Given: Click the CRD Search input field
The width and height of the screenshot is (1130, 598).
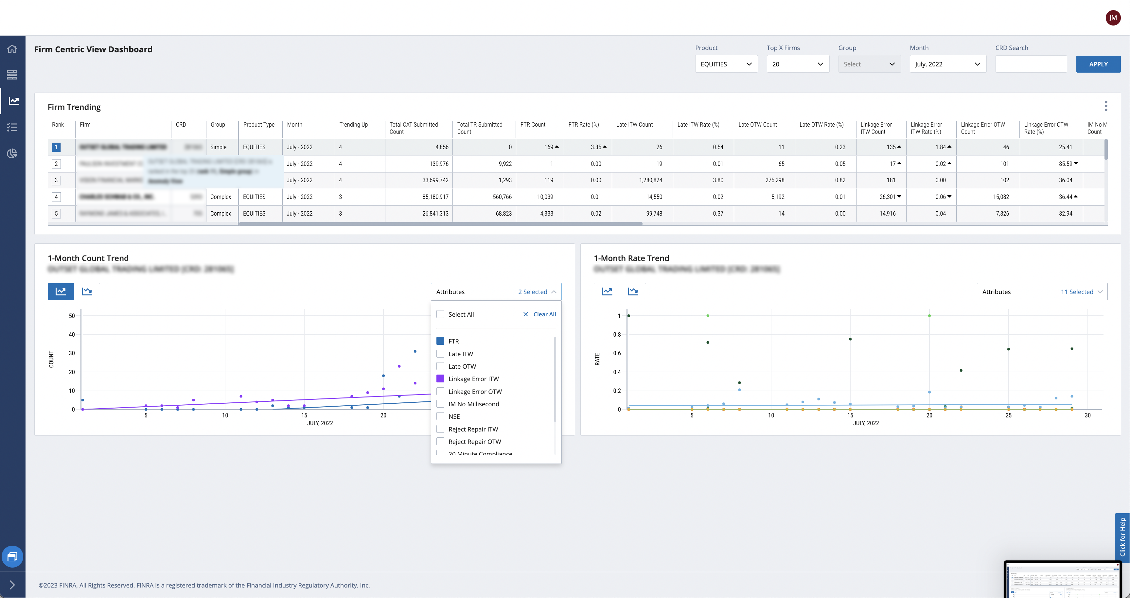Looking at the screenshot, I should (1031, 64).
